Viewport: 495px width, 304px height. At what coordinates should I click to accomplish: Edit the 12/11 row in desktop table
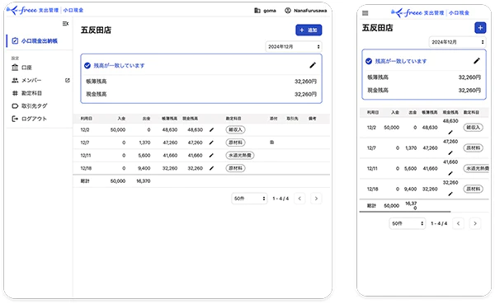pos(211,155)
